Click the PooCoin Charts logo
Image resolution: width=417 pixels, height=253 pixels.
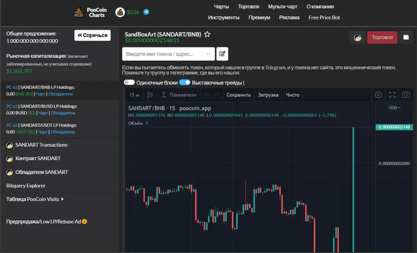[x=90, y=12]
